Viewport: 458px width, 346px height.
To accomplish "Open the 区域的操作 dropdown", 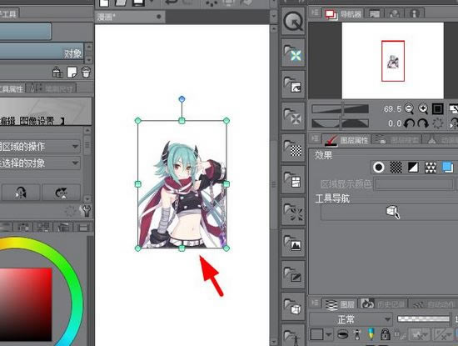I will (x=40, y=146).
